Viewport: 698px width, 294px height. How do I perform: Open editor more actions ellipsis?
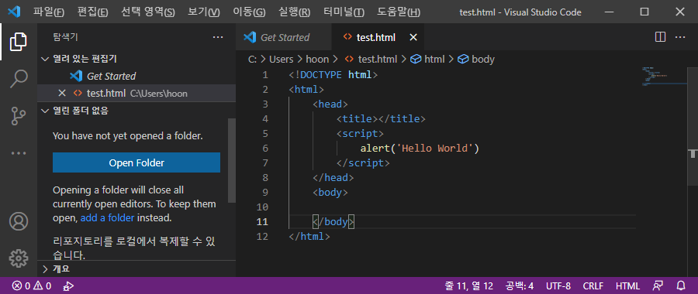680,37
